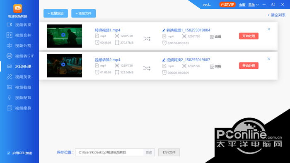Viewport: 290px width, 163px height.
Task: Click the 转换视频1.mp4 file name
Action: [x=107, y=30]
